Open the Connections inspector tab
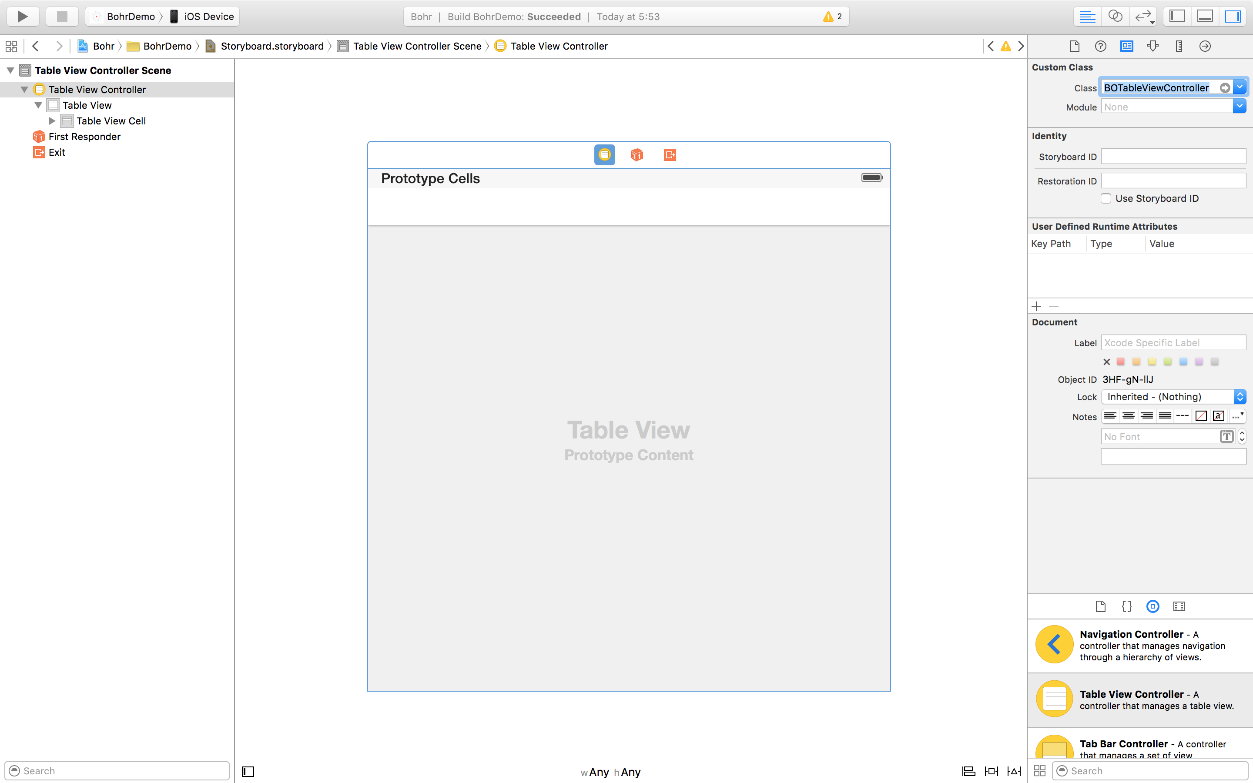1253x783 pixels. (1205, 46)
